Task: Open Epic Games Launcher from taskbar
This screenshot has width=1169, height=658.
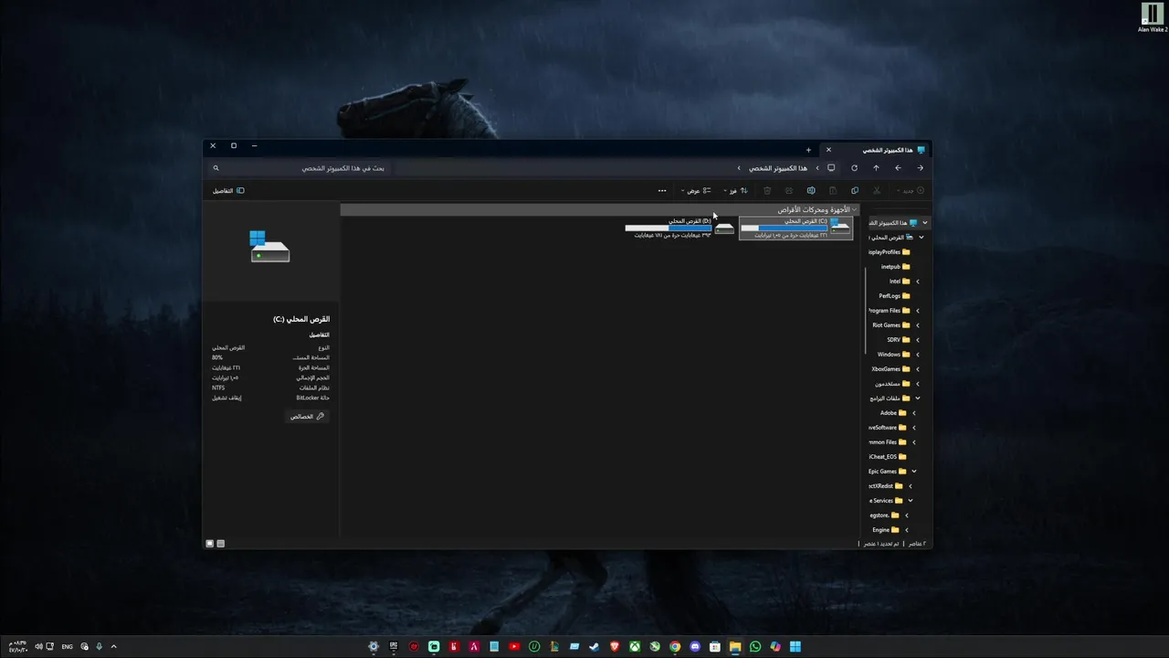Action: click(x=394, y=647)
